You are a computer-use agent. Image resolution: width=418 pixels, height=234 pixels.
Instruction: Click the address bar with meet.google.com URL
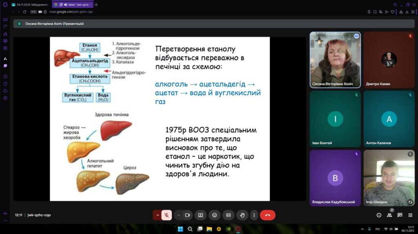click(163, 12)
